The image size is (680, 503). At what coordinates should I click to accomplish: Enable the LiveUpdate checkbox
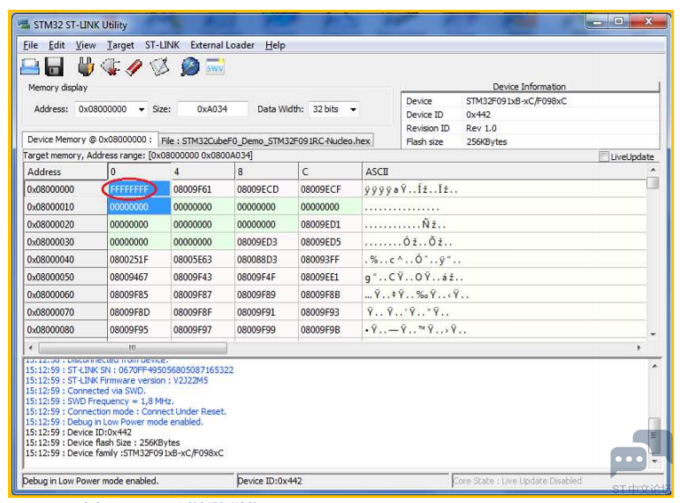[603, 156]
